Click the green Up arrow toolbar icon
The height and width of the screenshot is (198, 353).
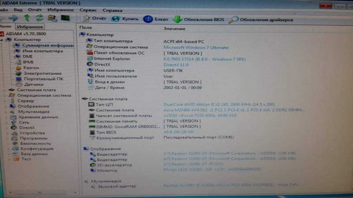click(x=27, y=18)
